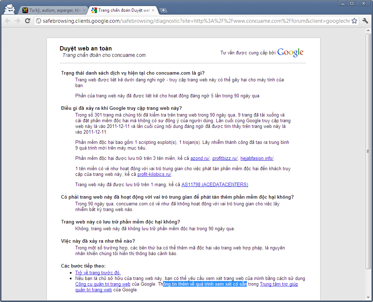The height and width of the screenshot is (302, 373).
Task: Click 'Trở về trang trước đó.' link
Action: 98,273
